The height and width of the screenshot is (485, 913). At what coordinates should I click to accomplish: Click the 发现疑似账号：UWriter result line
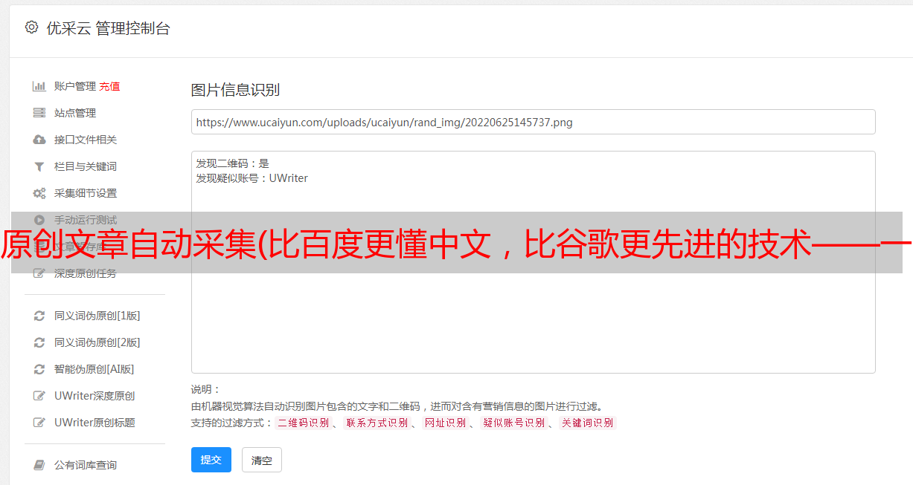252,178
